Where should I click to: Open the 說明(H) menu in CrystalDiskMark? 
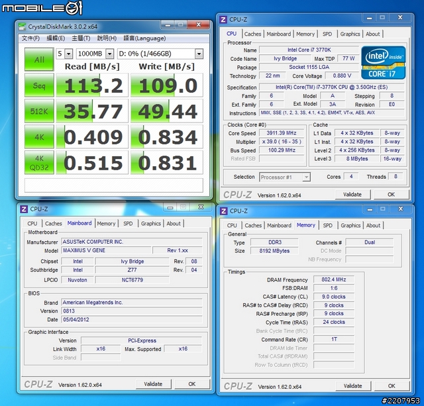point(107,38)
